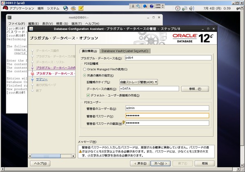The height and width of the screenshot is (172, 245).
Task: Click the clock applet icon in system tray
Action: coord(178,8)
